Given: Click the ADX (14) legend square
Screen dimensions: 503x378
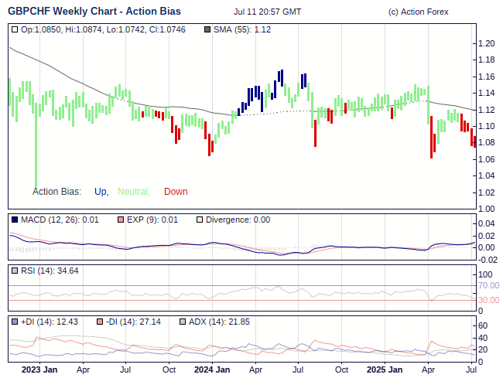Looking at the screenshot, I should (x=183, y=322).
